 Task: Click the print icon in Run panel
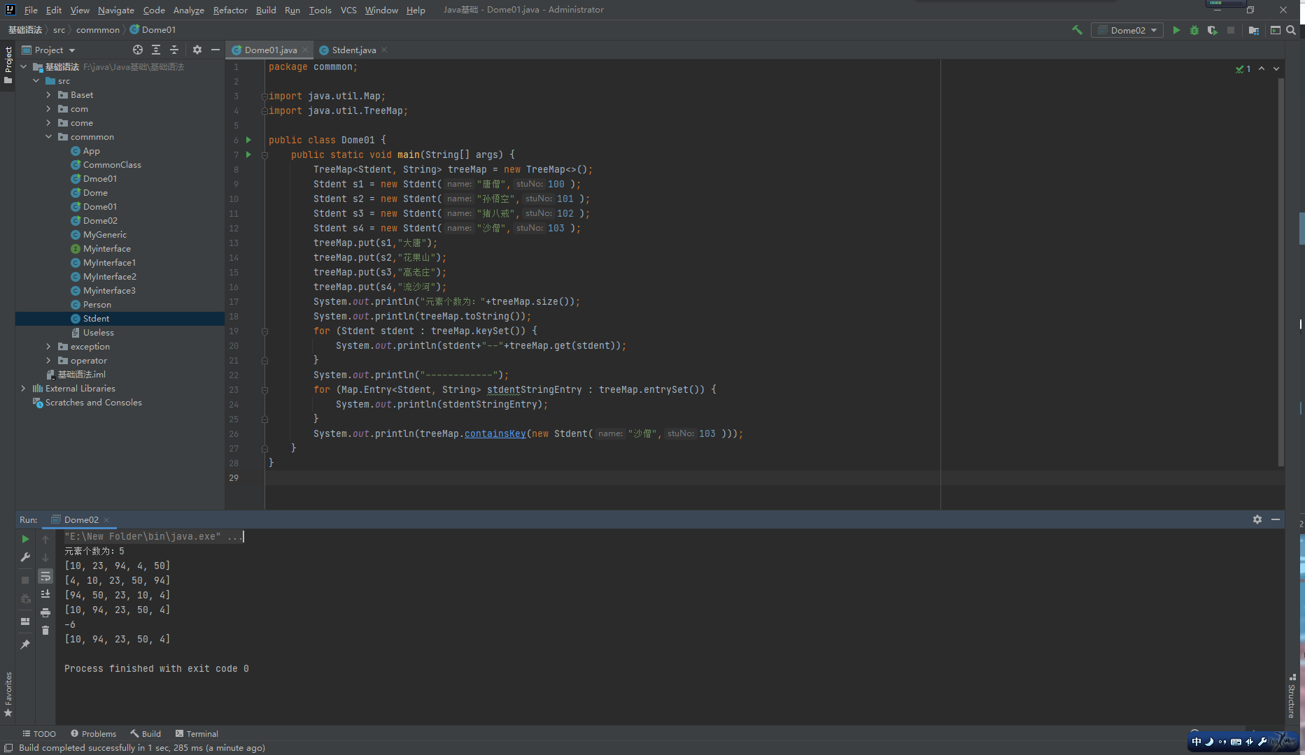pos(45,612)
